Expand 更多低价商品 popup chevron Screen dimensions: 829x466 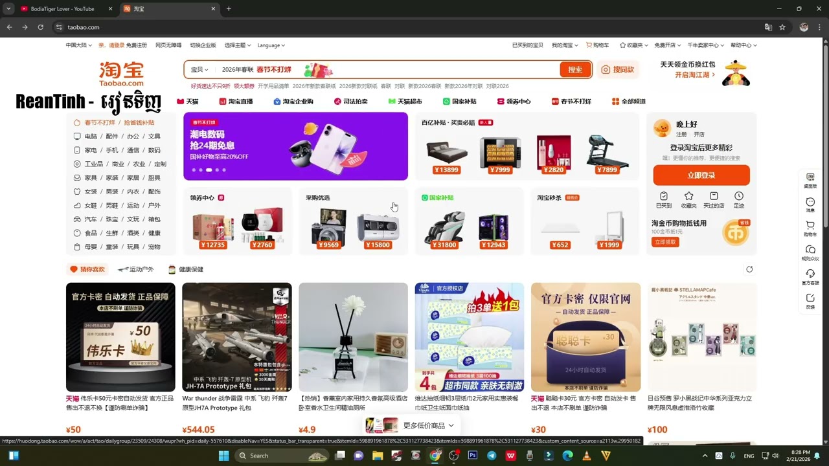coord(451,425)
